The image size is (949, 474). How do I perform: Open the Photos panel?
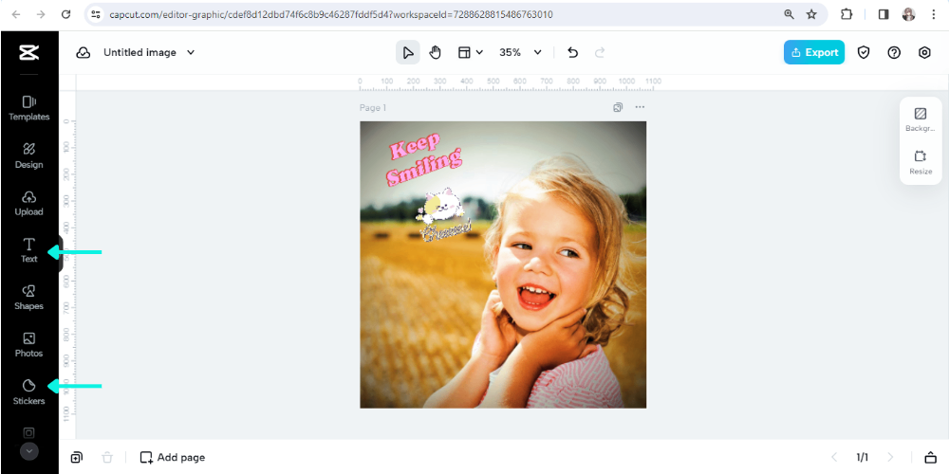point(29,345)
